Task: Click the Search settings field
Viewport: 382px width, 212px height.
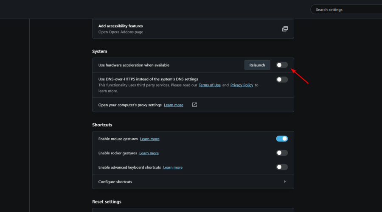Action: tap(346, 9)
